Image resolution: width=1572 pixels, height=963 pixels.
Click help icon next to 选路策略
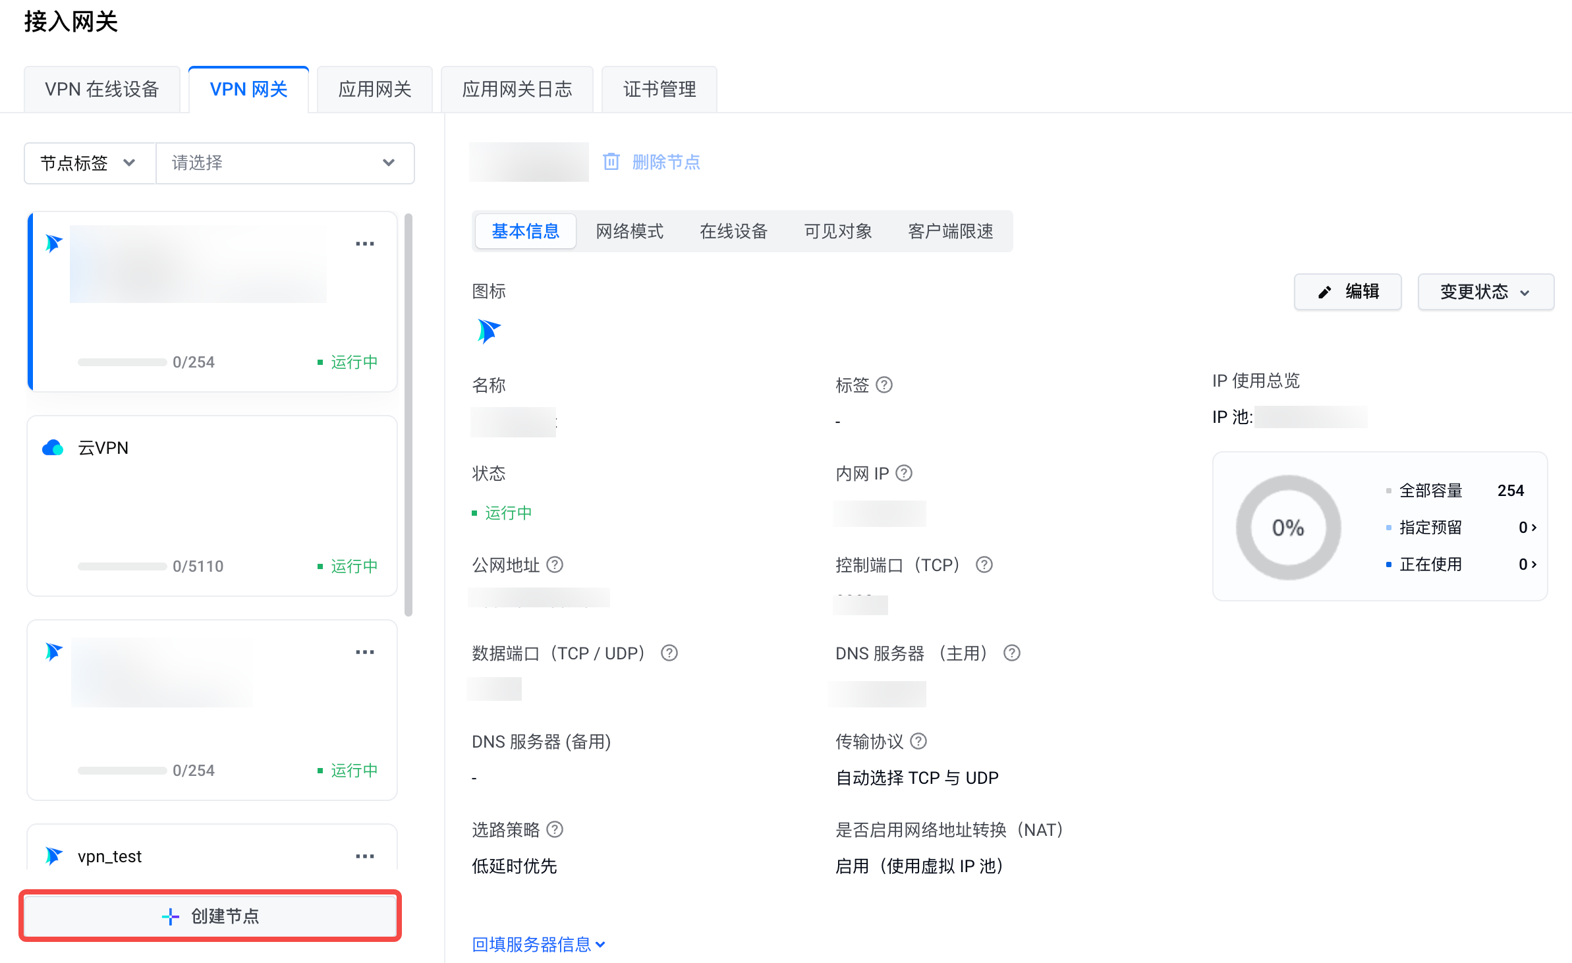point(555,829)
